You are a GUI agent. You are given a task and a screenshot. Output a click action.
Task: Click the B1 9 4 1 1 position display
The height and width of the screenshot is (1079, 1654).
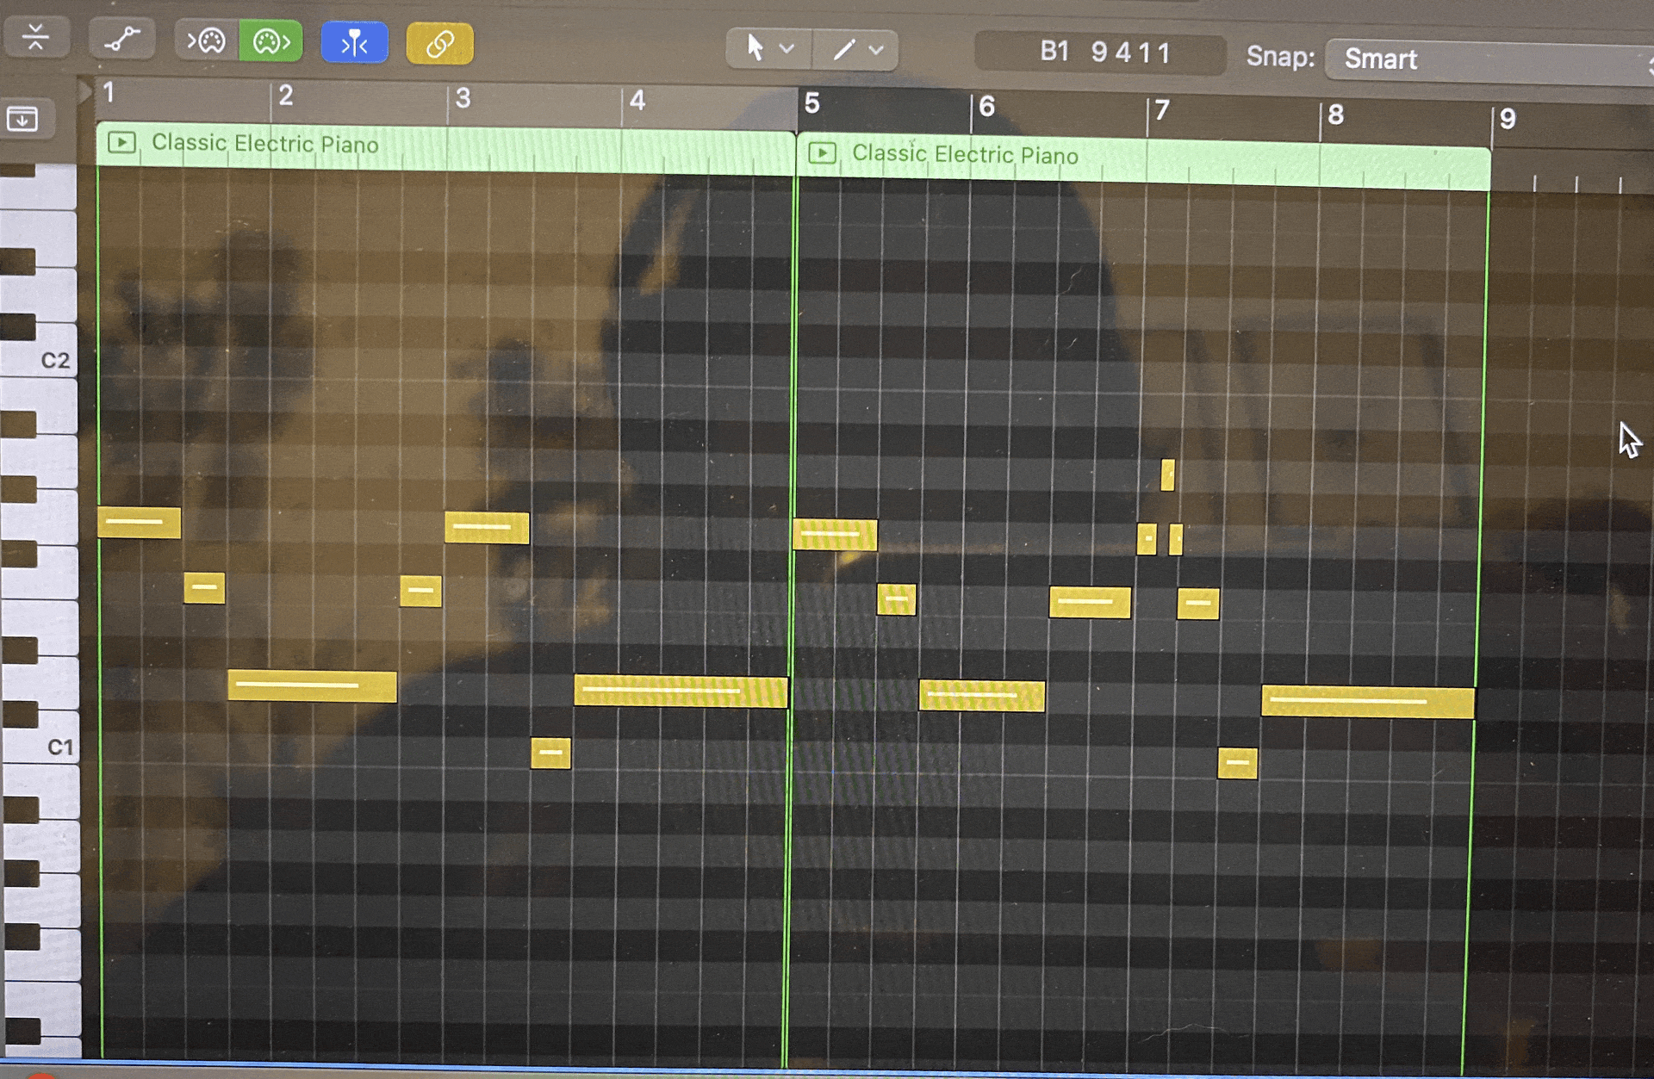1103,53
